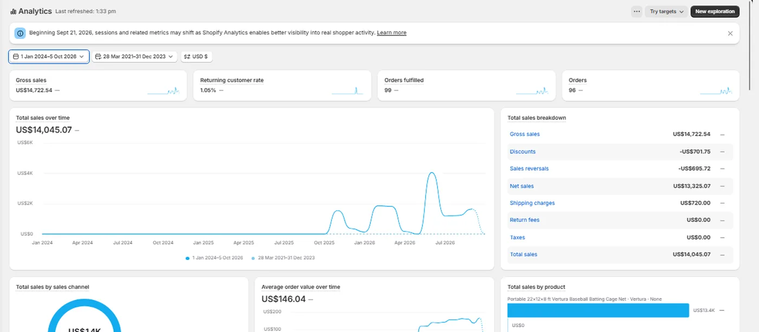
Task: Click the New exploration button
Action: pos(715,11)
